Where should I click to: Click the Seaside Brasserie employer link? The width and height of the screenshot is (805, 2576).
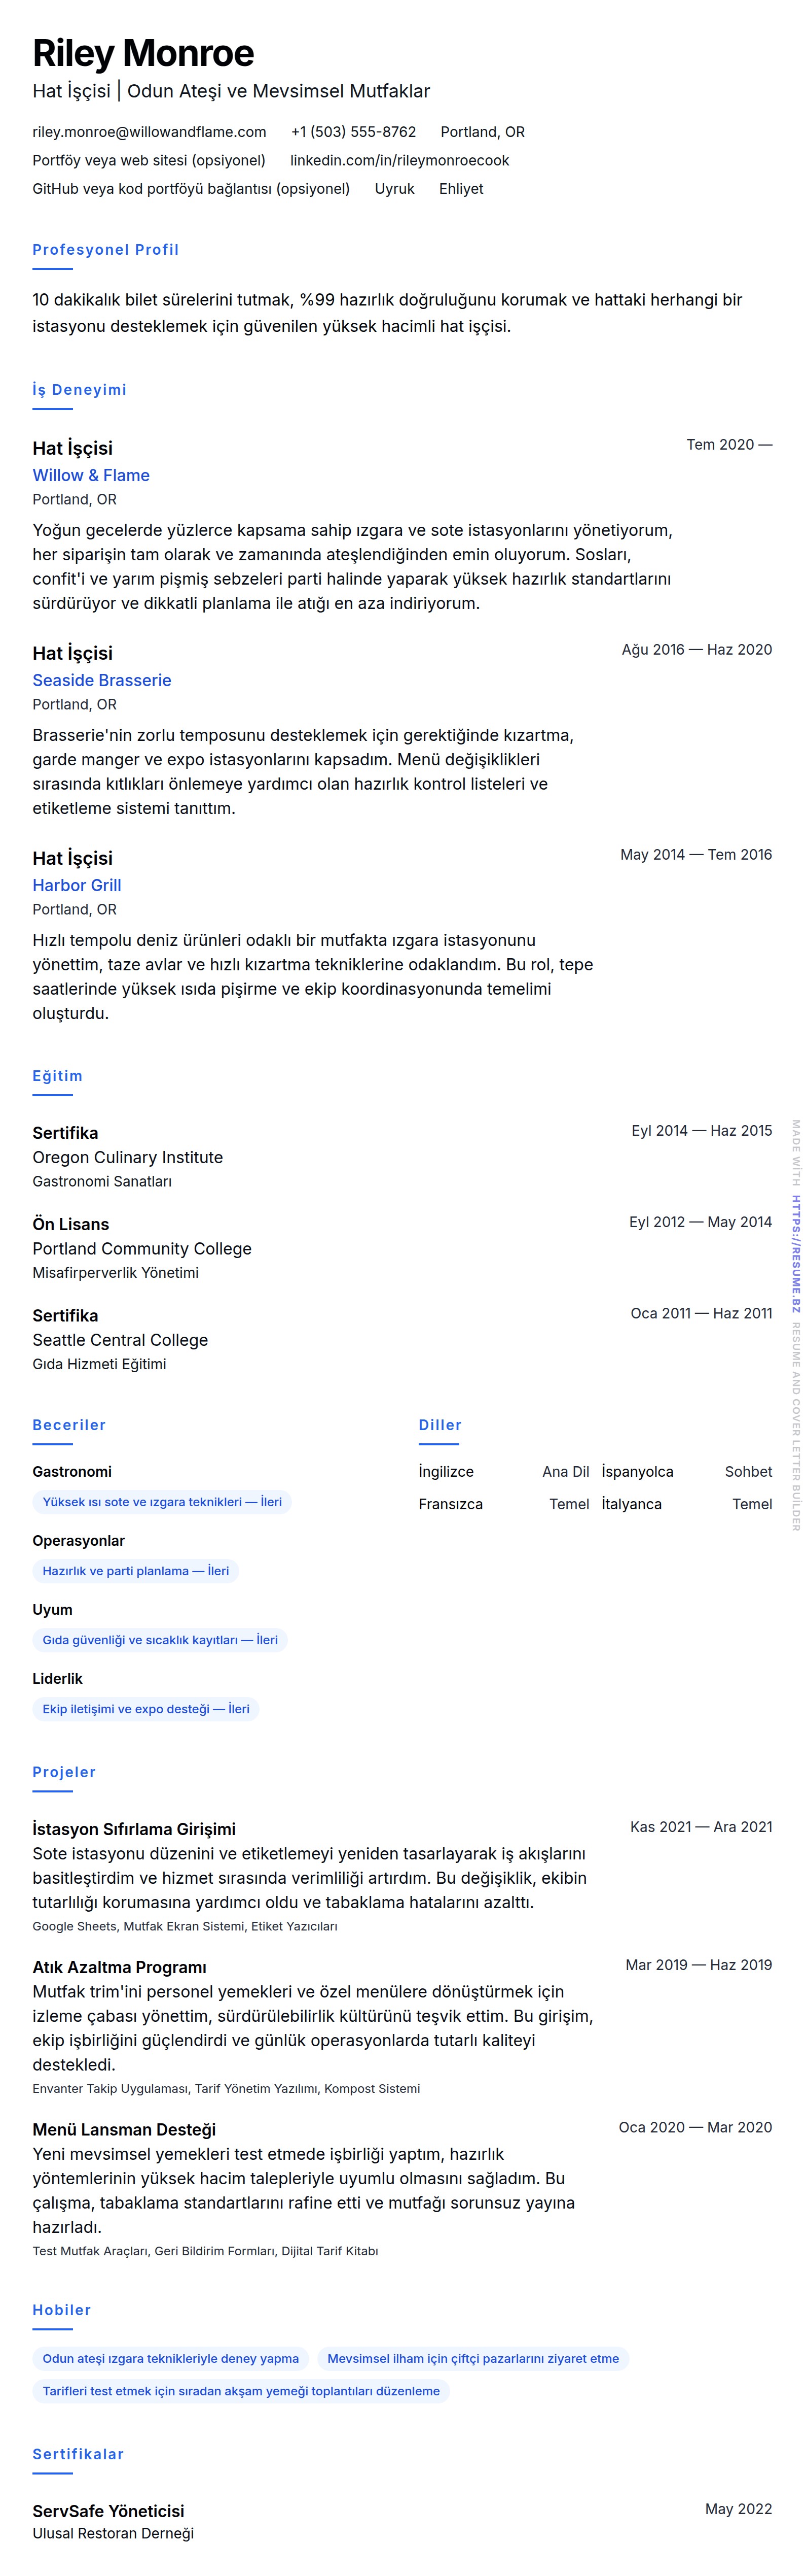102,680
